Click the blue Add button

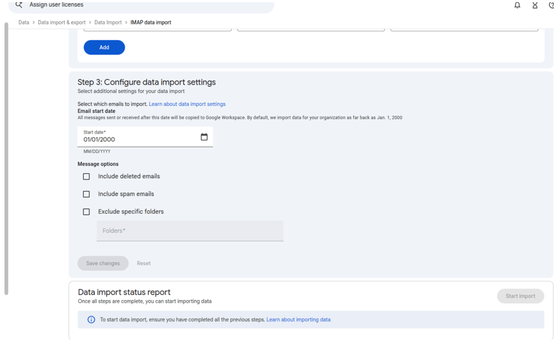[104, 47]
